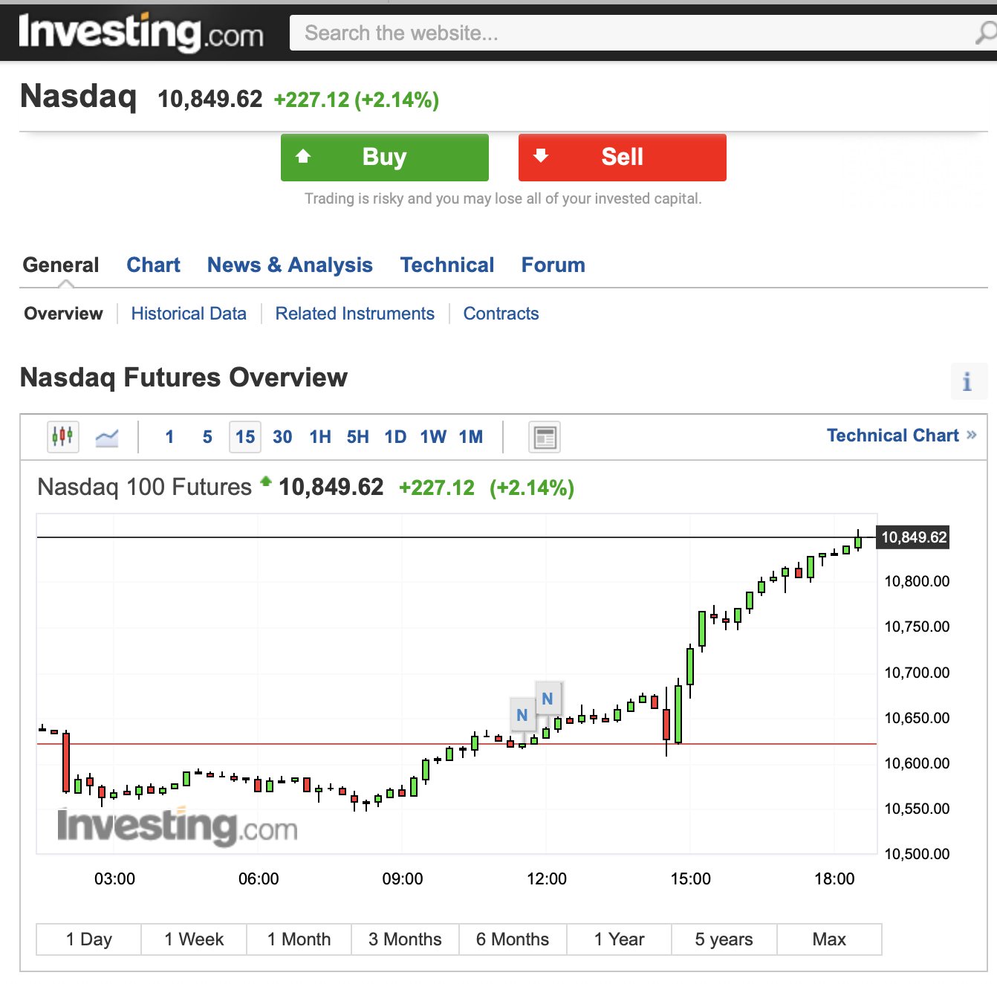The height and width of the screenshot is (984, 997).
Task: Open the lower N news marker on chart
Action: 522,715
